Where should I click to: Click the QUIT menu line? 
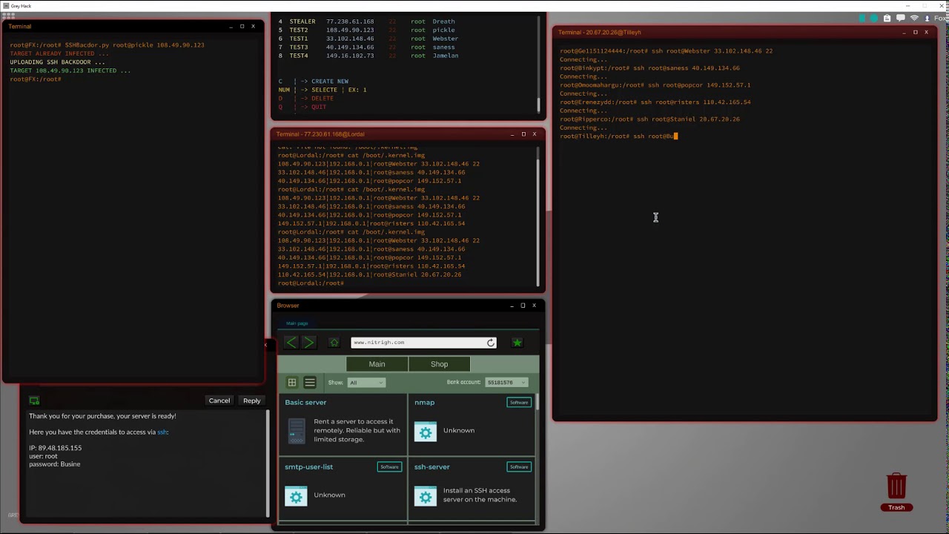click(x=302, y=107)
